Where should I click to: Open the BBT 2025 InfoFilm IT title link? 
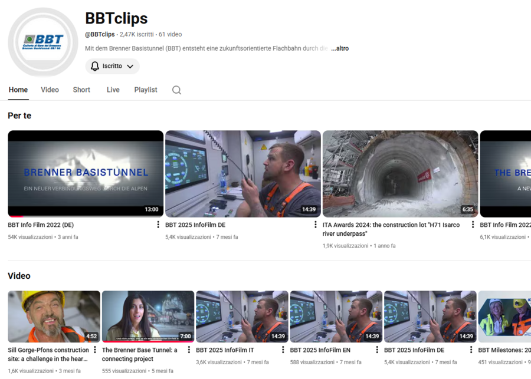click(x=225, y=350)
